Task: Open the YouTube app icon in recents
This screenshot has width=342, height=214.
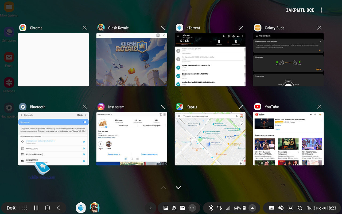Action: click(x=258, y=107)
